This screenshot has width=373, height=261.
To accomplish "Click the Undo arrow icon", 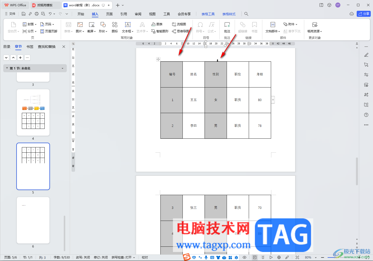I will (50, 14).
